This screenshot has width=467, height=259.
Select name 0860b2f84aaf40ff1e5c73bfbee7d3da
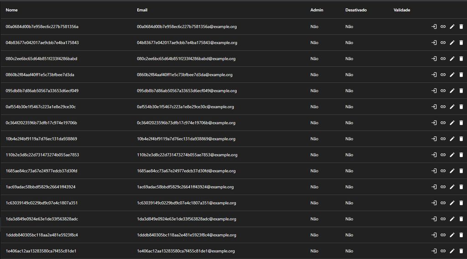click(40, 75)
